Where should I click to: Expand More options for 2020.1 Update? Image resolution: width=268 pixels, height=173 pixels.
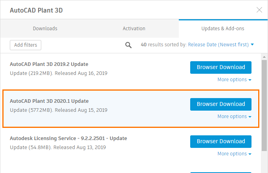(x=235, y=117)
